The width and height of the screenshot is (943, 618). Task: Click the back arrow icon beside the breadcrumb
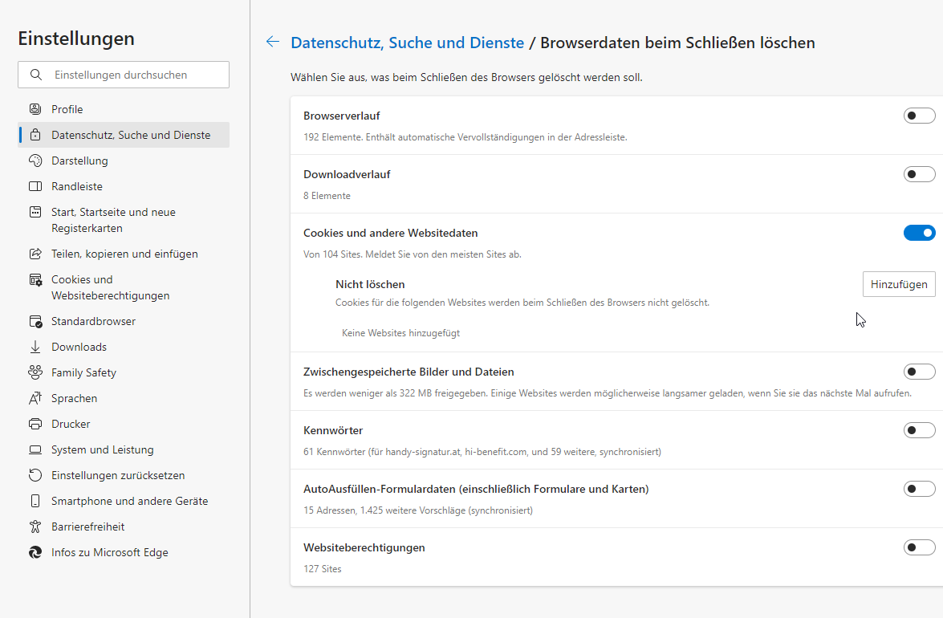click(273, 43)
